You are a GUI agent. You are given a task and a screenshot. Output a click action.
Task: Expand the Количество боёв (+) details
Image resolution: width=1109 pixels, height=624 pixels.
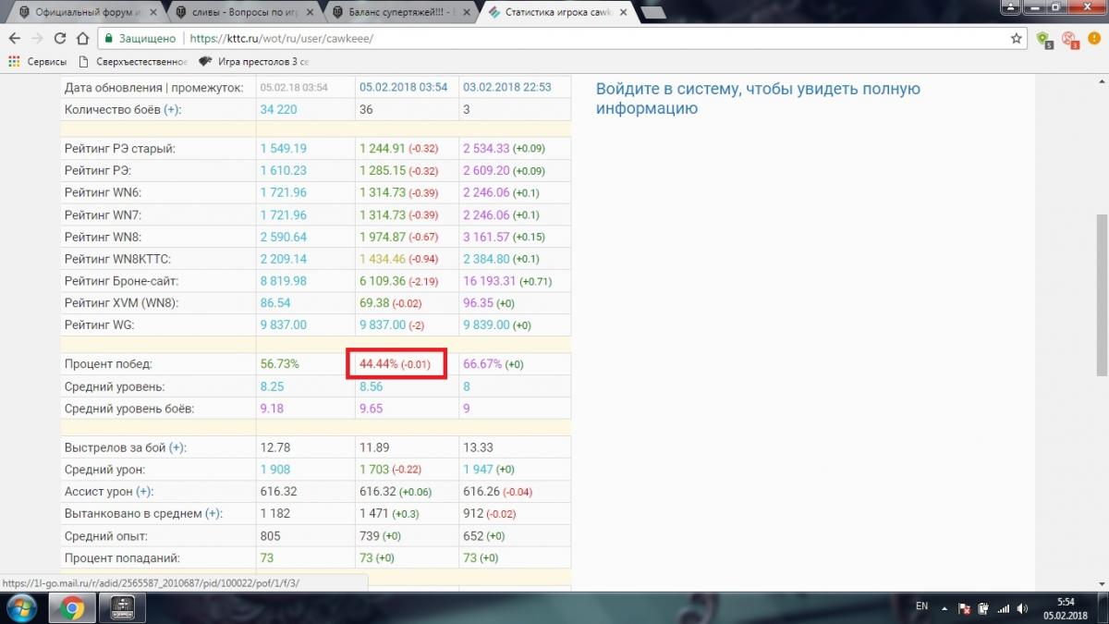pyautogui.click(x=173, y=109)
